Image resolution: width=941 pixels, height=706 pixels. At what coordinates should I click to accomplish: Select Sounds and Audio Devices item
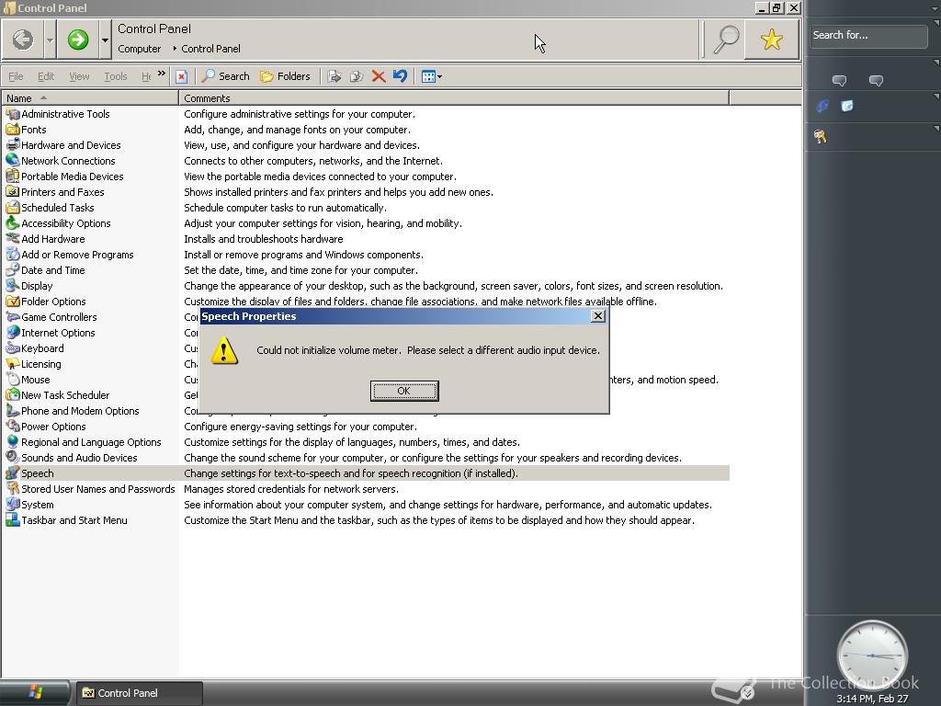coord(72,457)
